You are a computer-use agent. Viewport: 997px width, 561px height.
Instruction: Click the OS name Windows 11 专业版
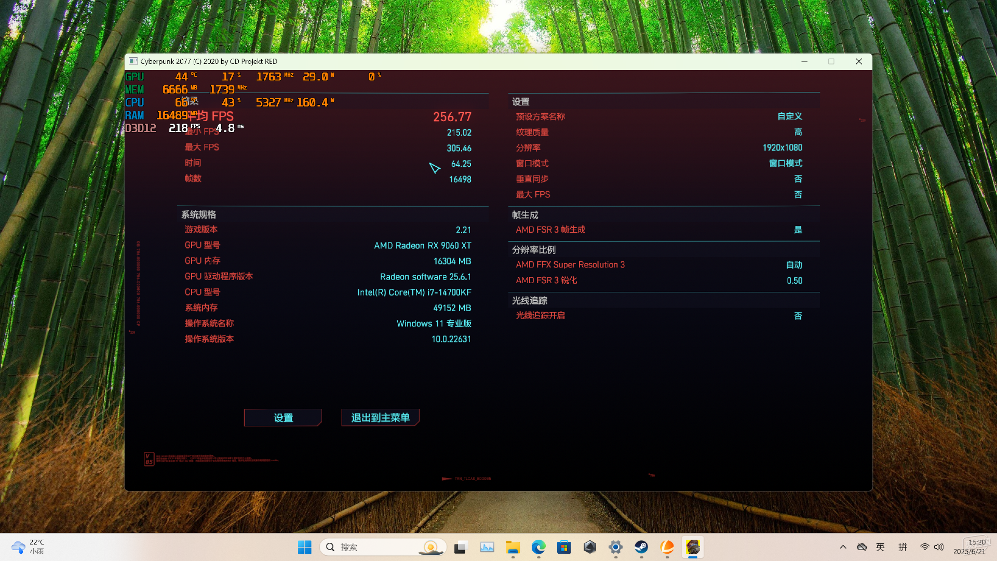(434, 324)
